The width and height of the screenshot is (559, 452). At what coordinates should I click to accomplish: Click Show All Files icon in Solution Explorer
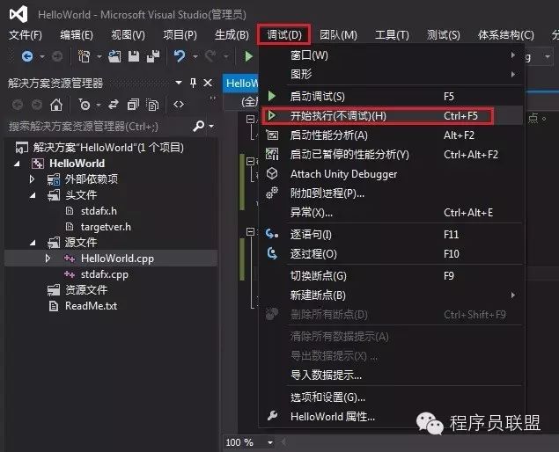152,105
